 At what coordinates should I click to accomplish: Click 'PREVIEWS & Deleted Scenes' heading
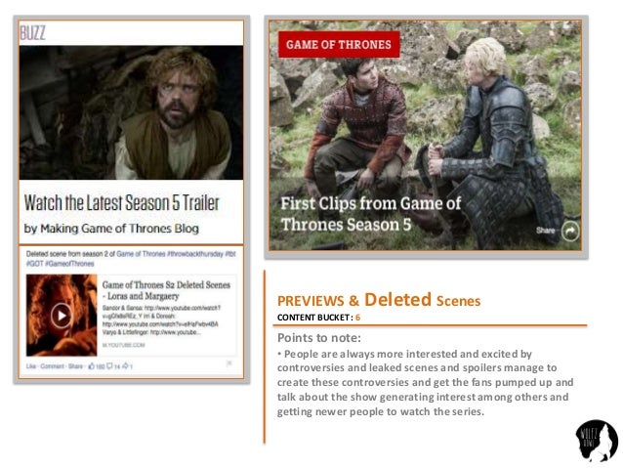click(379, 300)
